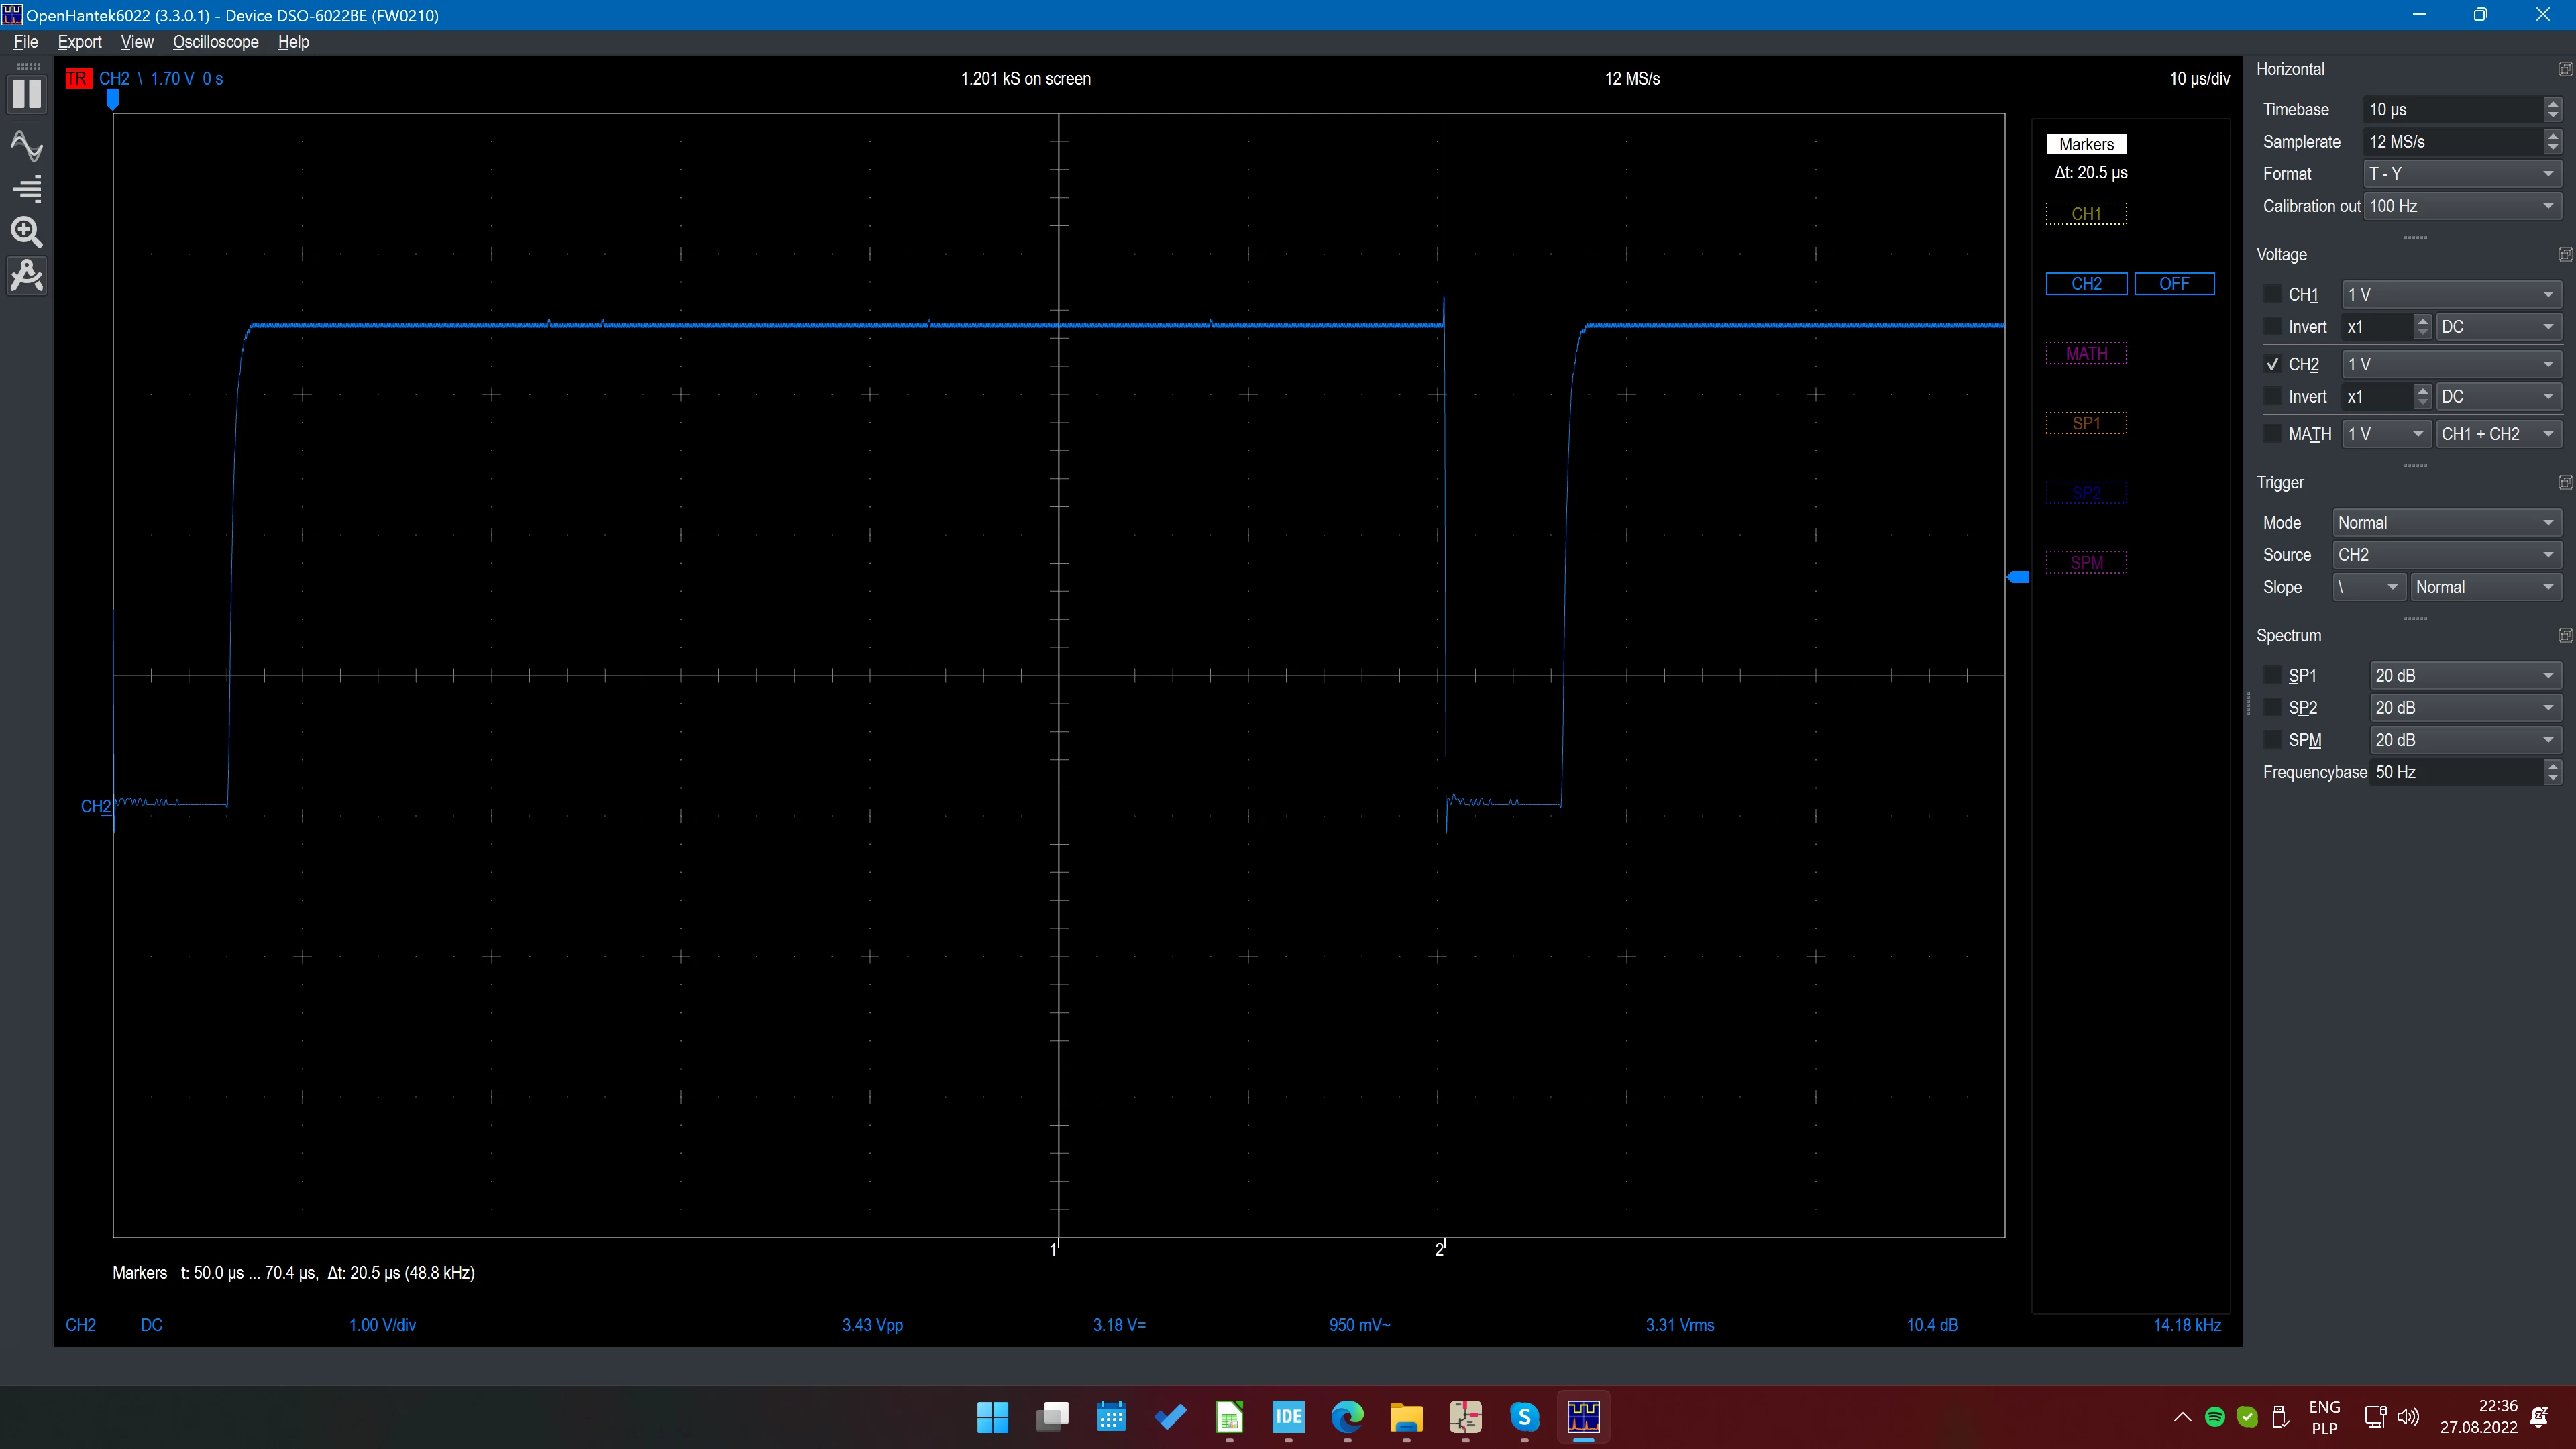Screen dimensions: 2576x1449
Task: Open Trigger Mode dropdown
Action: tap(2446, 523)
